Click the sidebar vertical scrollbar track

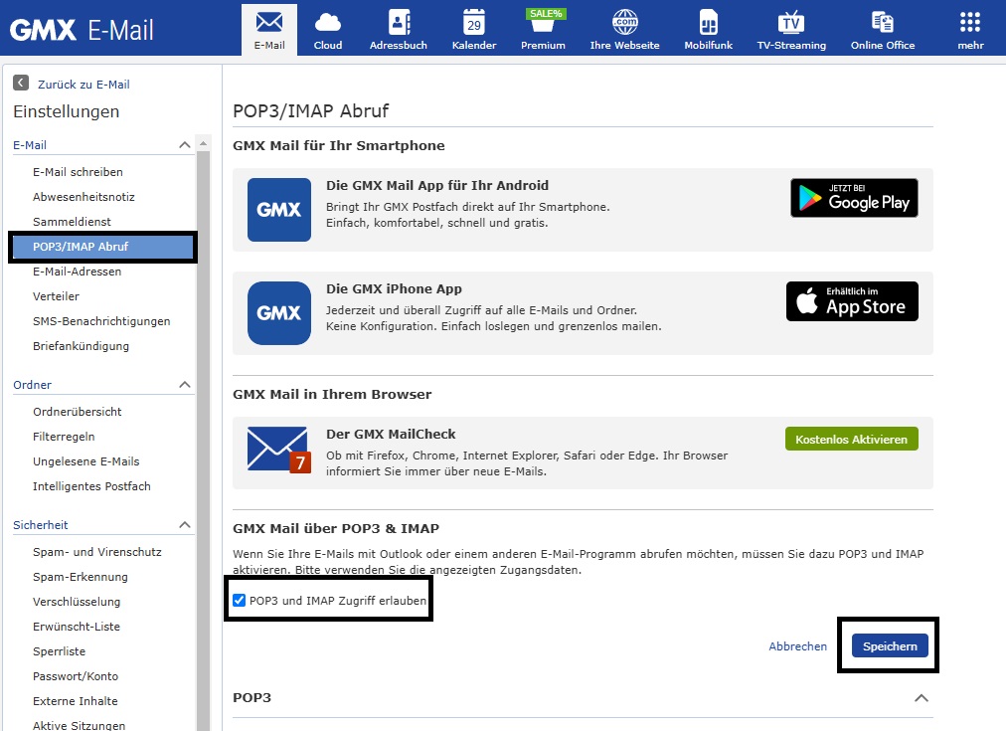pos(204,441)
